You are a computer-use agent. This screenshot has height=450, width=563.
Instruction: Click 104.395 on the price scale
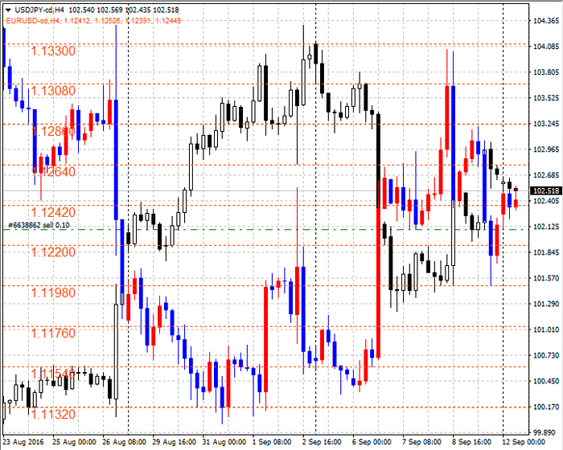pos(546,21)
